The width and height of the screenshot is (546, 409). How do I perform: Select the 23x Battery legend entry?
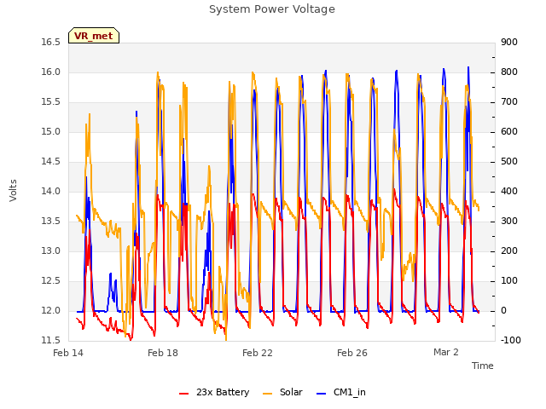click(x=214, y=392)
